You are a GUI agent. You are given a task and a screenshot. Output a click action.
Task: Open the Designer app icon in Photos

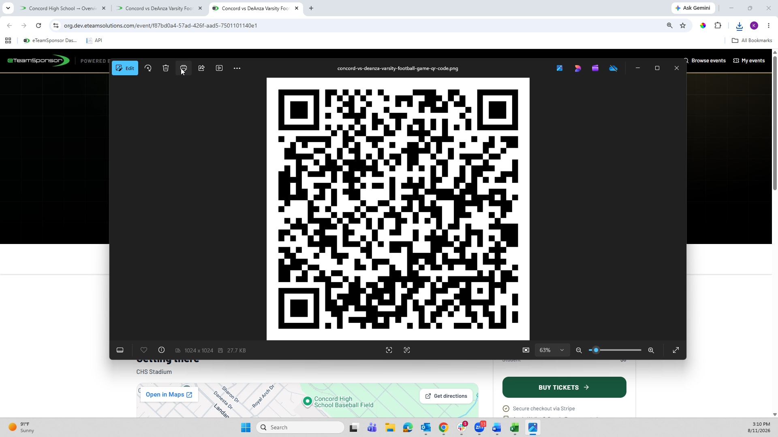(577, 68)
